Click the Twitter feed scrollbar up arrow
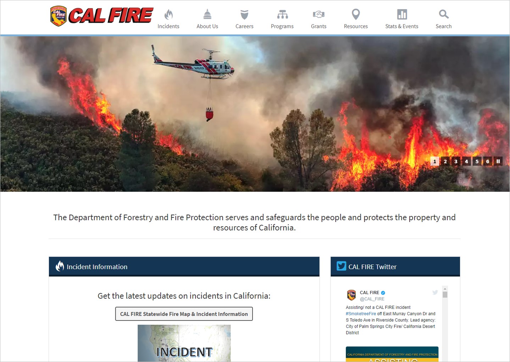This screenshot has height=362, width=510. coord(445,289)
